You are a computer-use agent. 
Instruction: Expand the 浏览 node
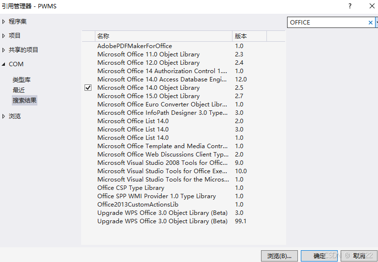coord(3,116)
